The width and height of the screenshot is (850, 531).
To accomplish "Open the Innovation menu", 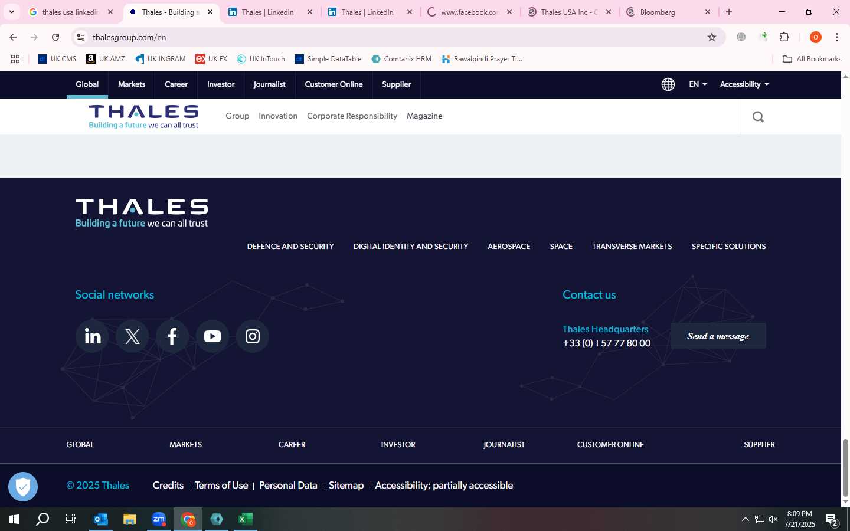I will point(278,116).
